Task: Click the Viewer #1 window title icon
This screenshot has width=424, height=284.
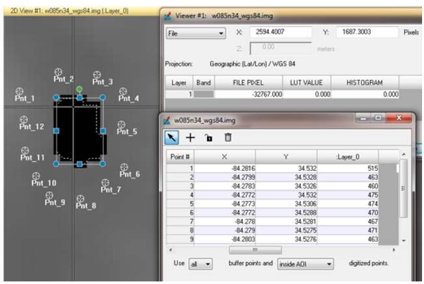Action: click(x=167, y=16)
